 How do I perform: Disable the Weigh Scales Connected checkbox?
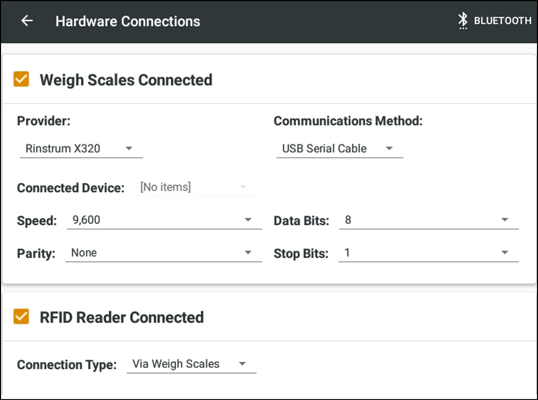[x=21, y=79]
